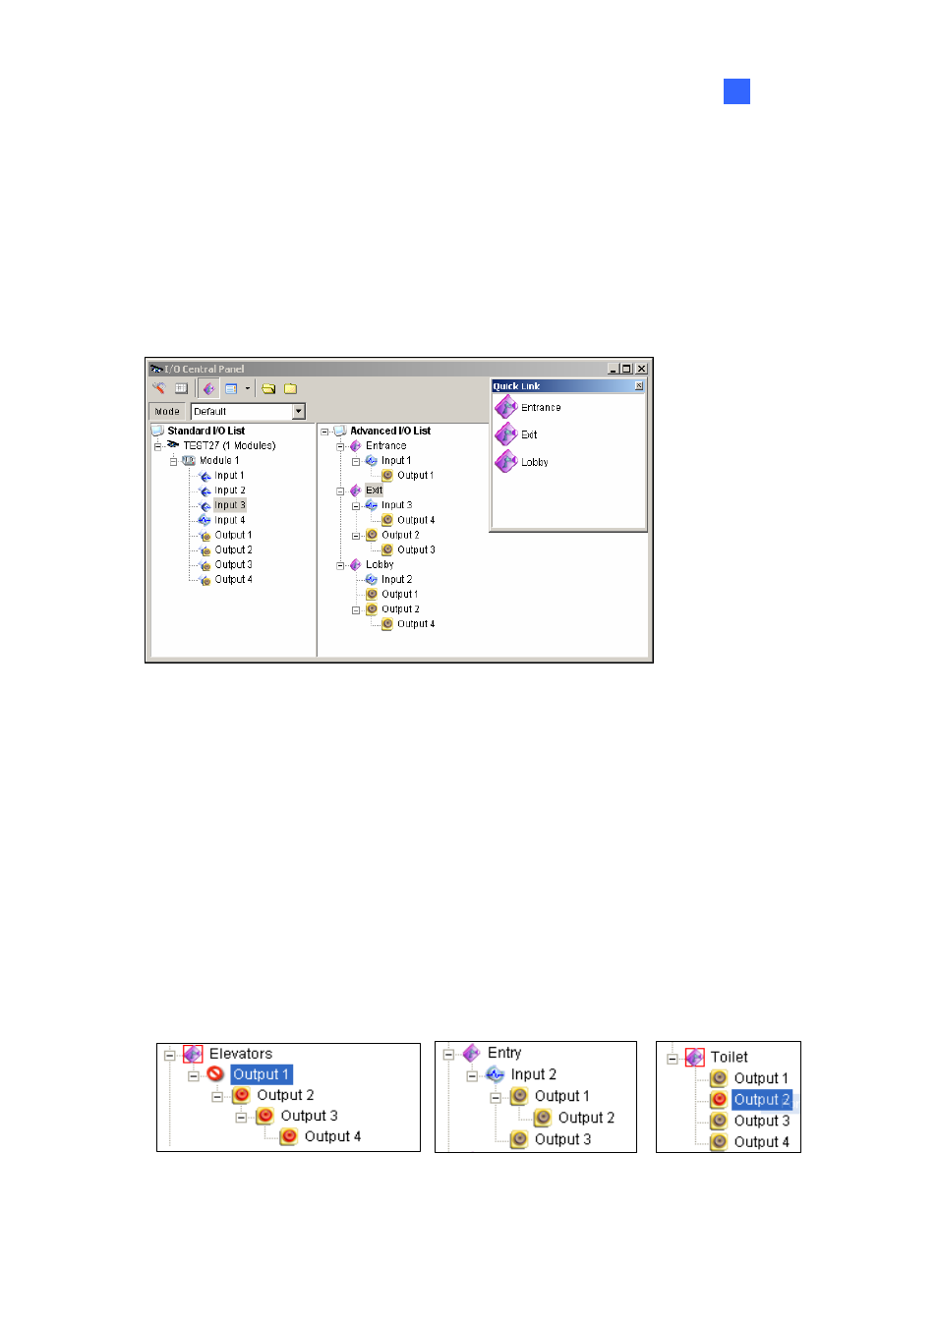This screenshot has height=1327, width=938.
Task: Select TEST27 (1 Modules) tree item
Action: (229, 445)
